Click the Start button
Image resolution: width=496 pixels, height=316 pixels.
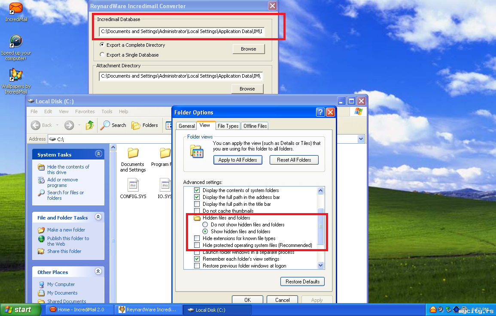(x=20, y=310)
